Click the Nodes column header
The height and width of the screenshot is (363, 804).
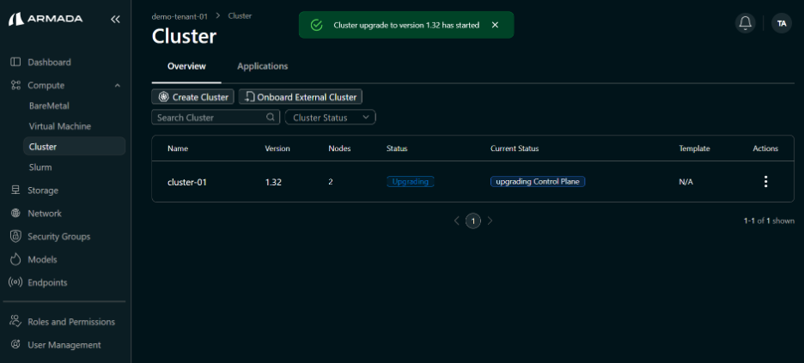[x=339, y=148]
